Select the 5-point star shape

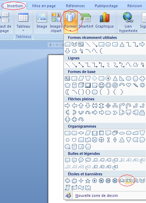[88, 180]
